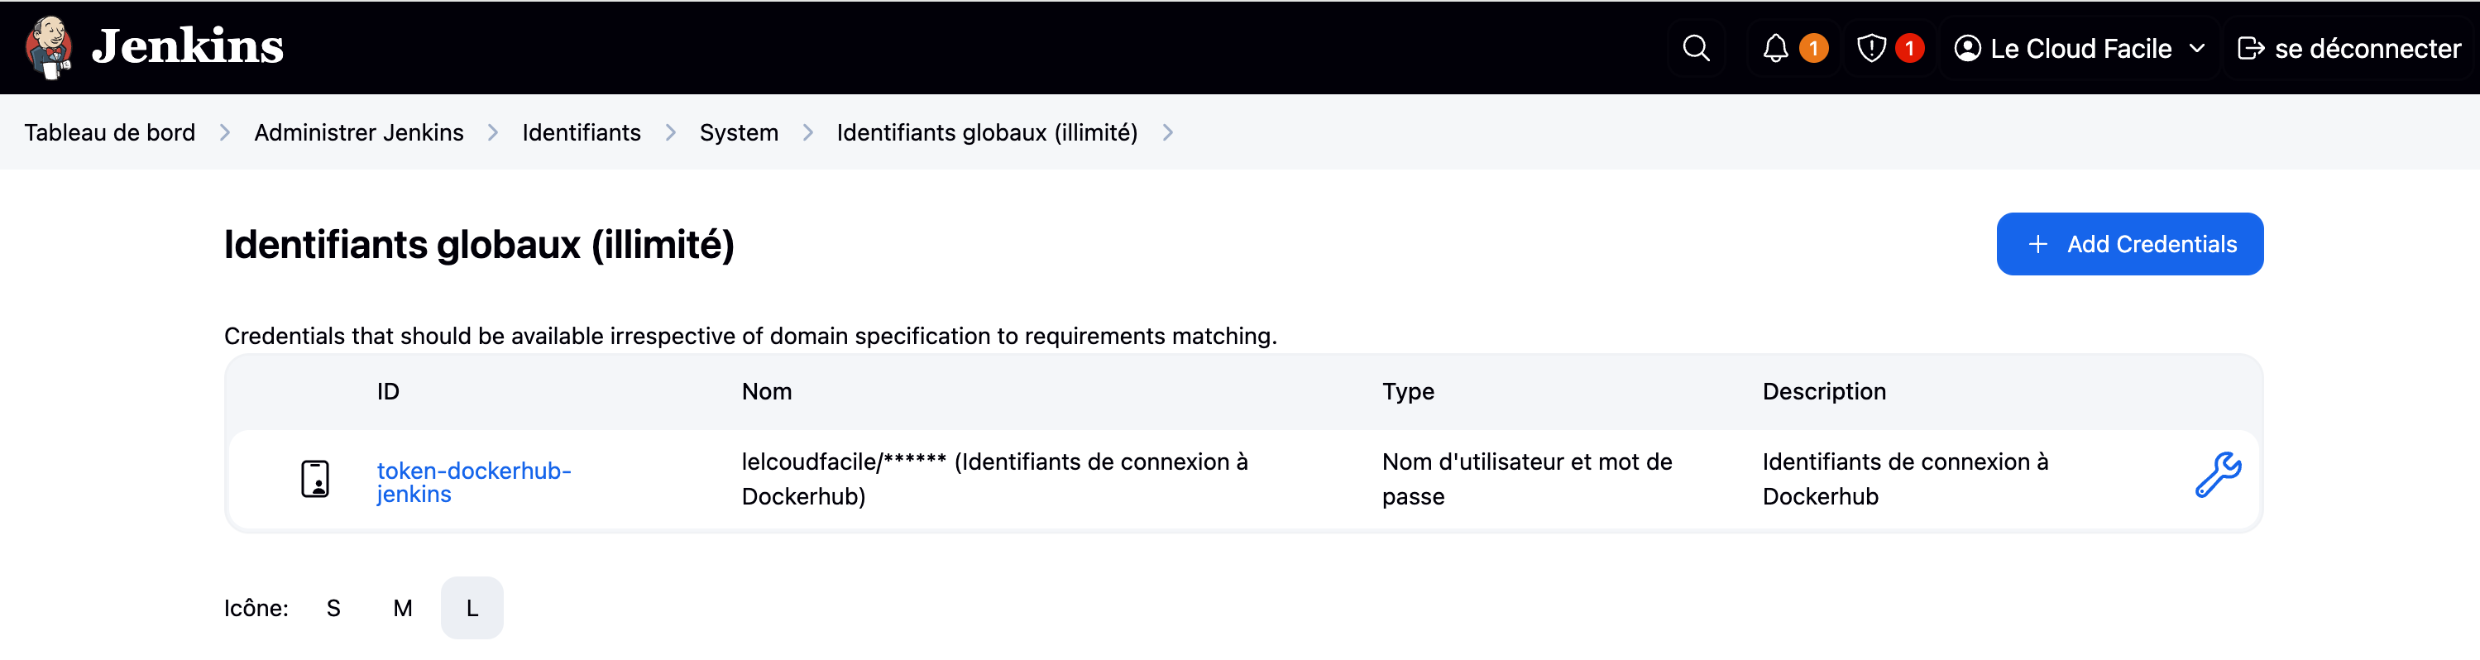
Task: Click the System breadcrumb link
Action: (739, 133)
